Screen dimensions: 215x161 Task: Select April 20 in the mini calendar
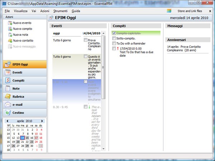point(18,142)
